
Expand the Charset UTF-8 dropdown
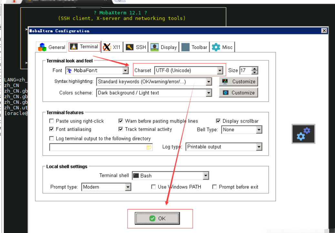(x=220, y=70)
